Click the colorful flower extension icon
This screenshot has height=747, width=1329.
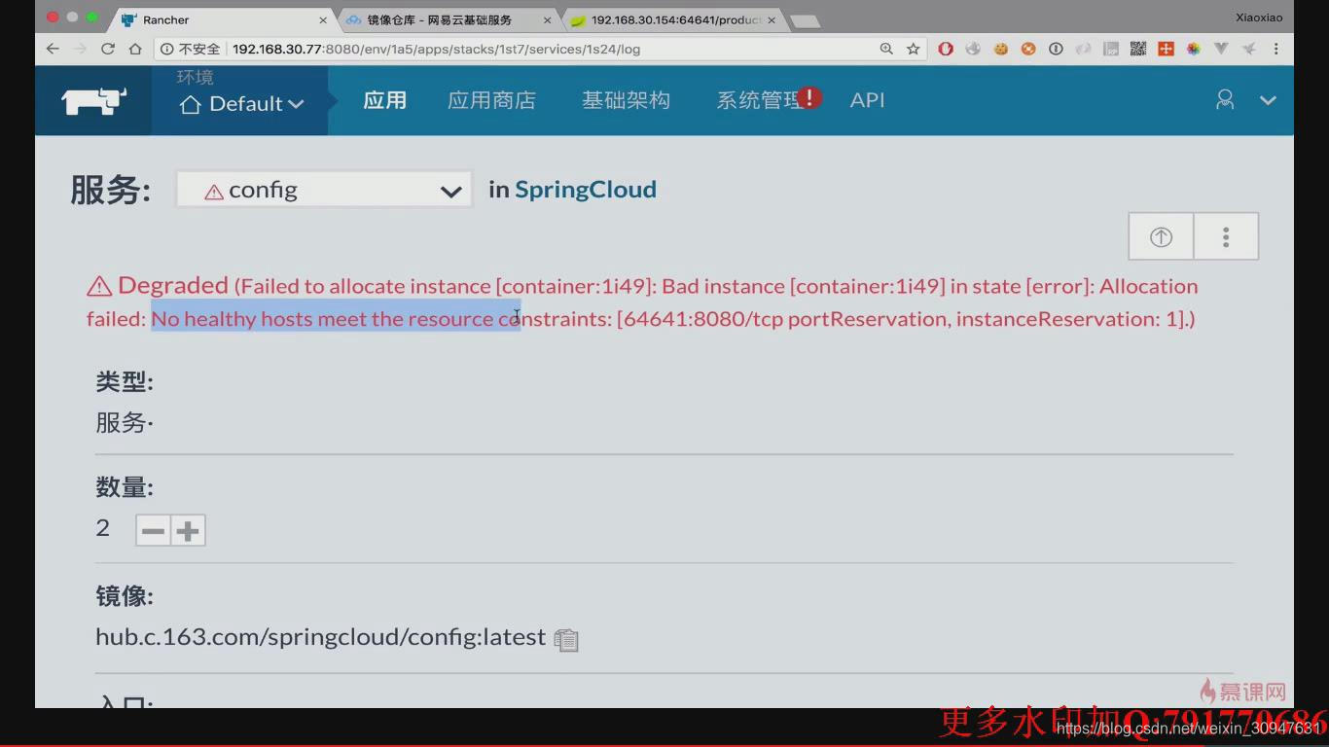tap(1194, 49)
